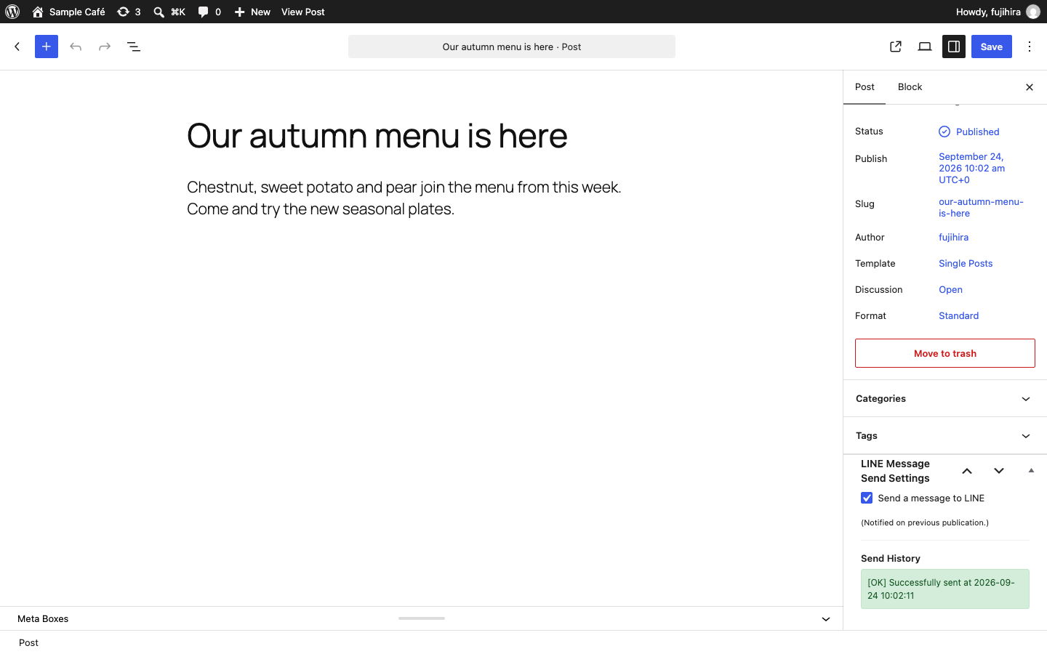The height and width of the screenshot is (654, 1047).
Task: Open the Howdy, fujihira user menu
Action: click(998, 12)
